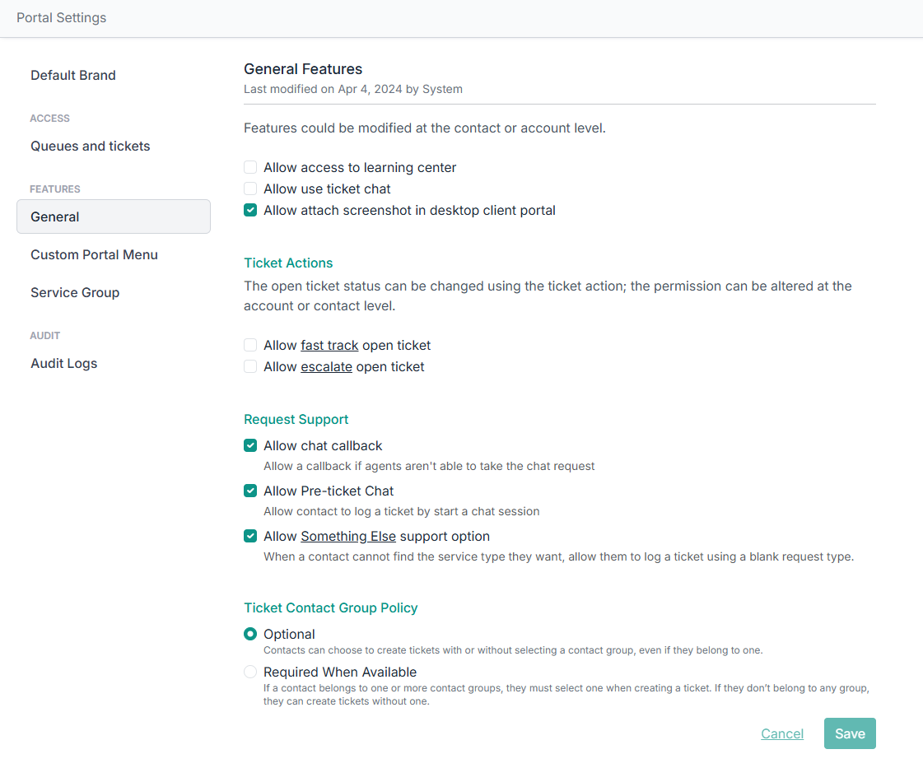Toggle Allow Something Else support option
This screenshot has height=768, width=923.
click(x=250, y=537)
